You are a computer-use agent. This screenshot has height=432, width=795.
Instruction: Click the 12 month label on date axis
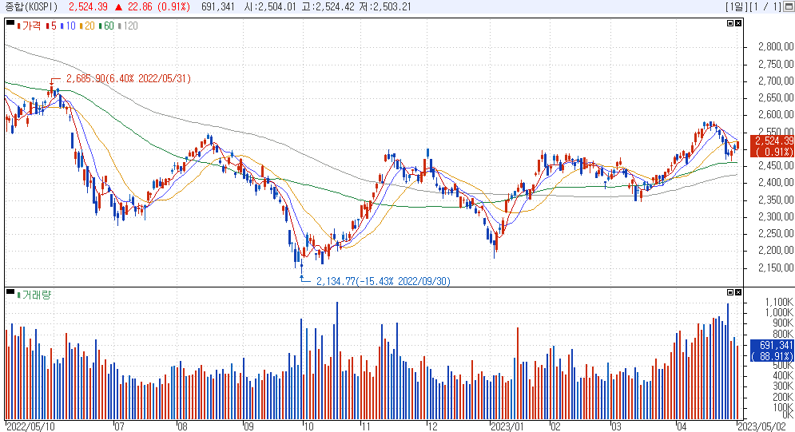pos(432,426)
